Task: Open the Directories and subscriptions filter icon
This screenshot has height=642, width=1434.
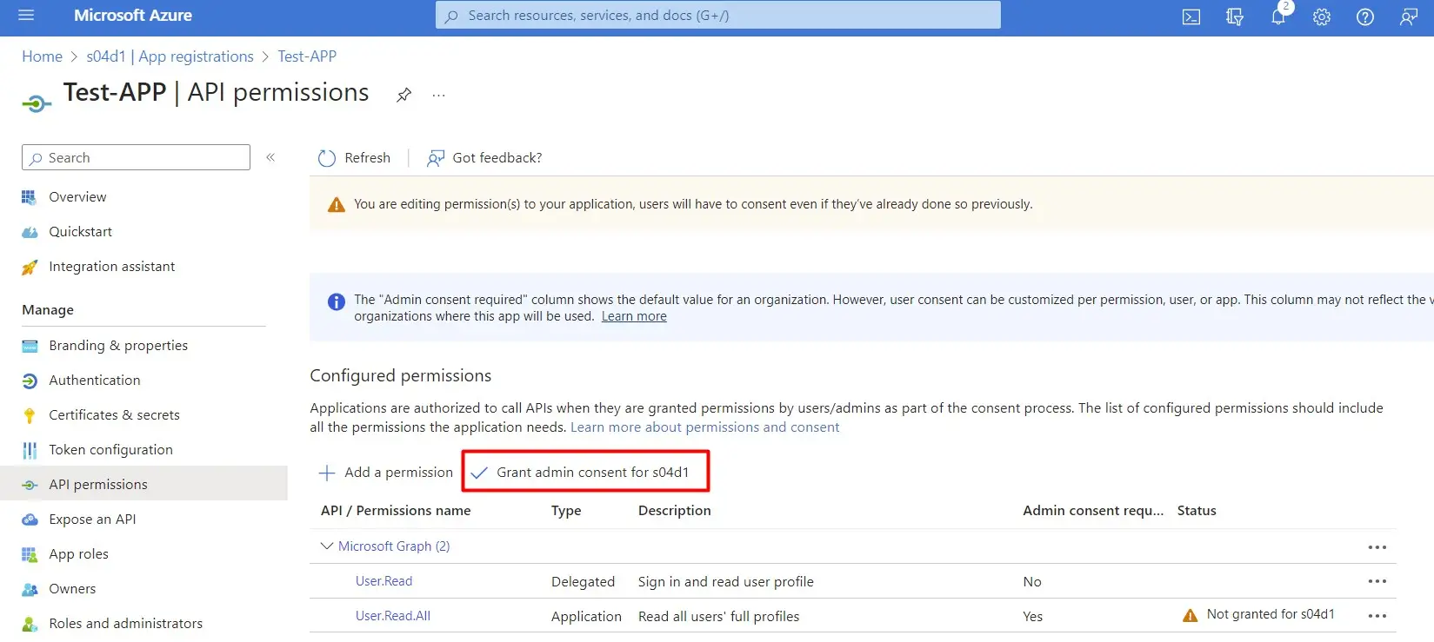Action: (x=1235, y=17)
